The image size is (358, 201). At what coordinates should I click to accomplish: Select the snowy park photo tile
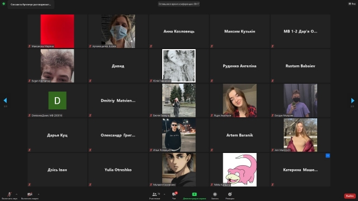pyautogui.click(x=179, y=100)
